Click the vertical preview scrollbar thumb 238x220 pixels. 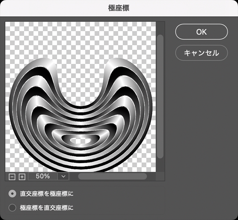(x=160, y=96)
